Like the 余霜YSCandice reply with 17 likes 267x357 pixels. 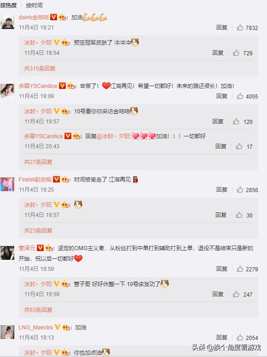coord(239,146)
